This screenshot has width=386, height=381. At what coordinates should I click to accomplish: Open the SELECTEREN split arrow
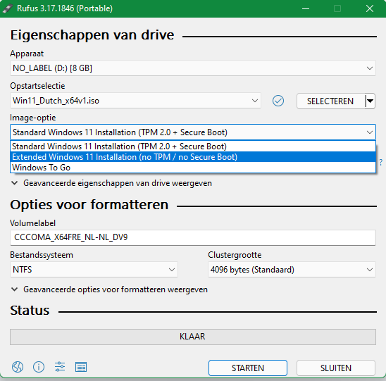[370, 101]
